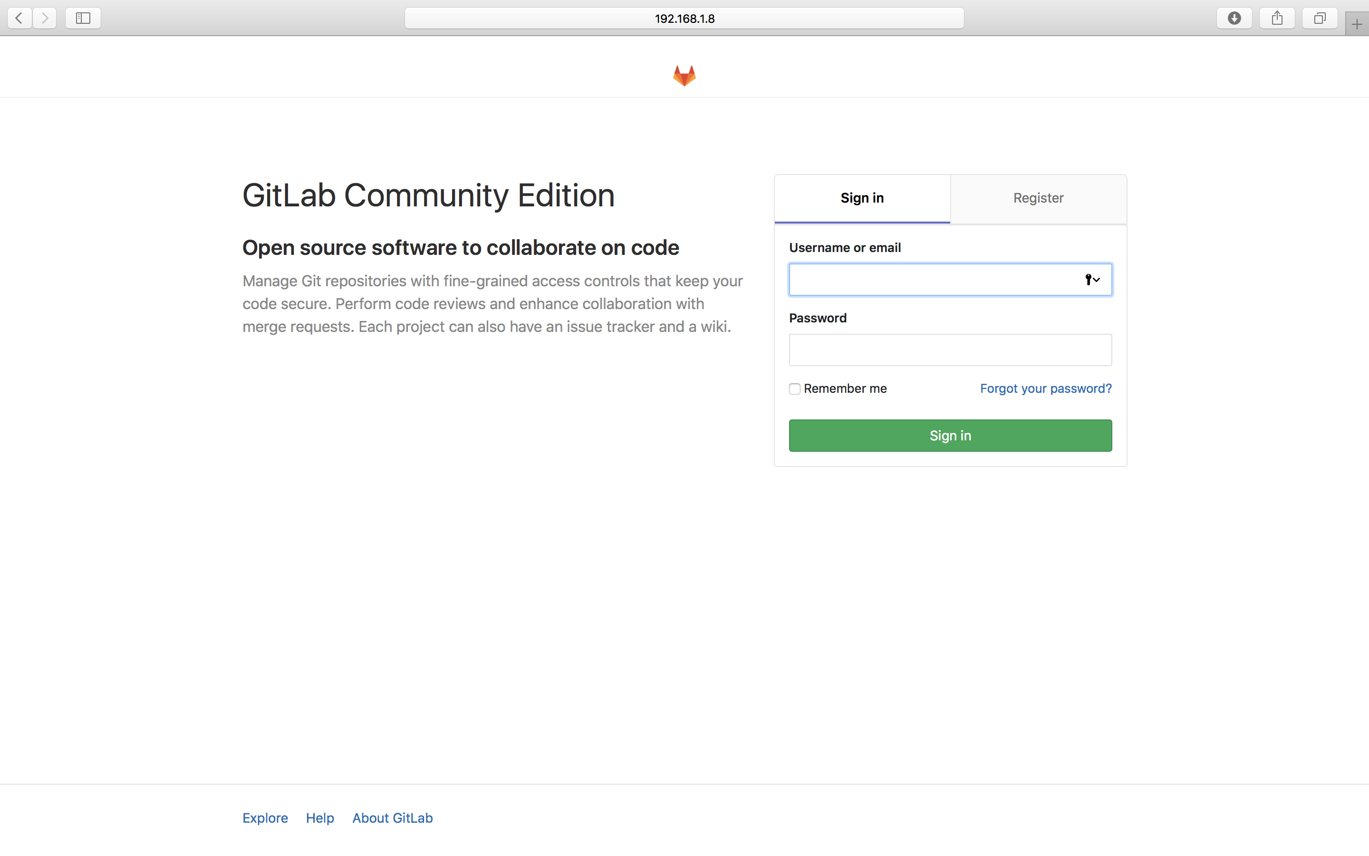Click the password autofill key icon
The image size is (1369, 856).
tap(1088, 279)
